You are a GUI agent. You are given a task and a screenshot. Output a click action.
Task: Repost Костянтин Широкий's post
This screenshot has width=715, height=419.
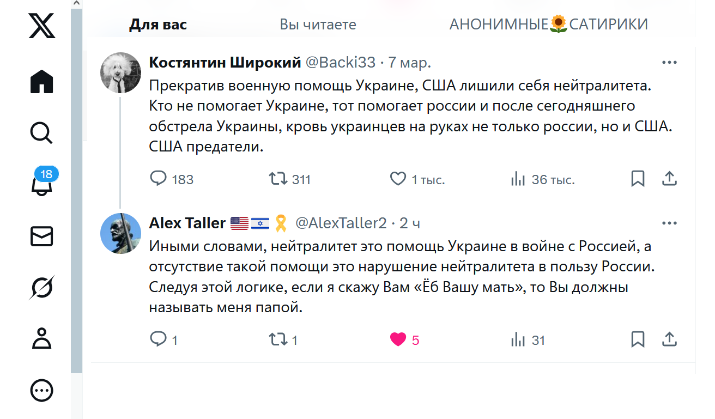[278, 179]
